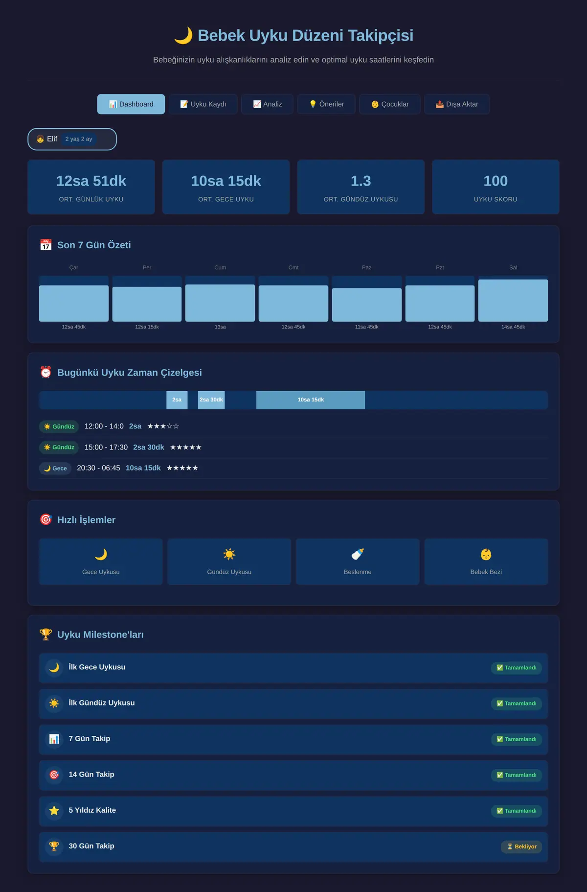Screen dimensions: 587x892
Task: Click the chart icon of 7 Gün Takip milestone
Action: (x=54, y=739)
